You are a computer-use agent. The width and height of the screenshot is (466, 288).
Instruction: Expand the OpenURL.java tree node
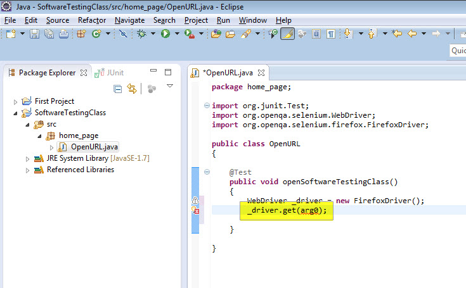coord(51,147)
